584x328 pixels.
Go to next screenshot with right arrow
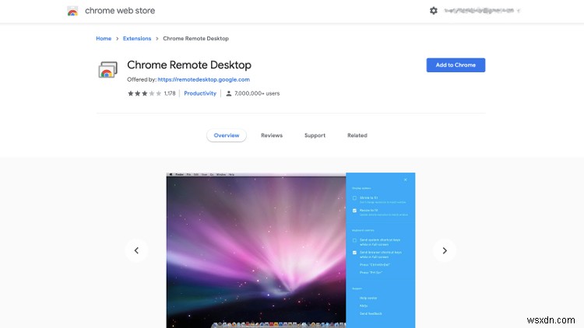445,250
